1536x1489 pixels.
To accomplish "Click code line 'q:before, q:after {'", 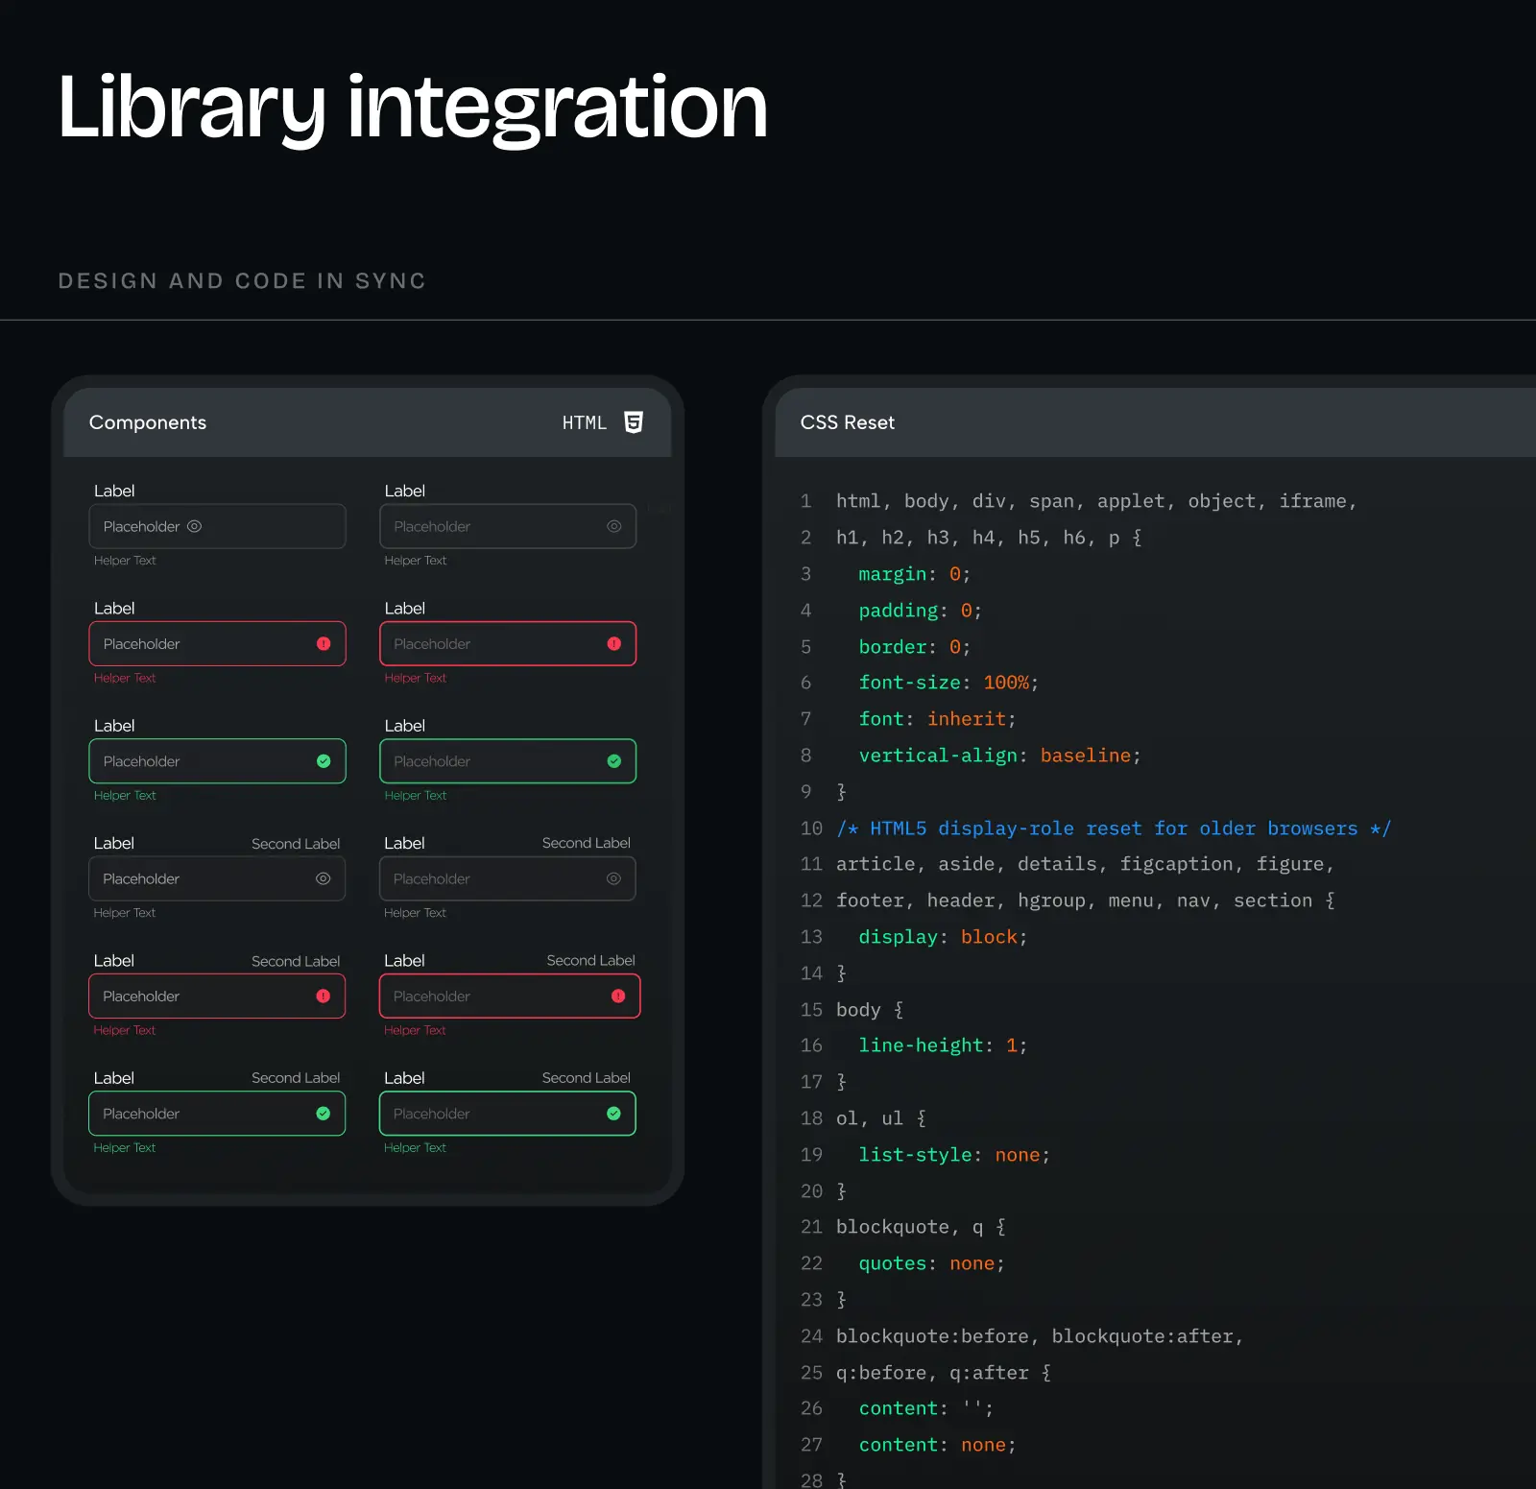I will pos(944,1373).
